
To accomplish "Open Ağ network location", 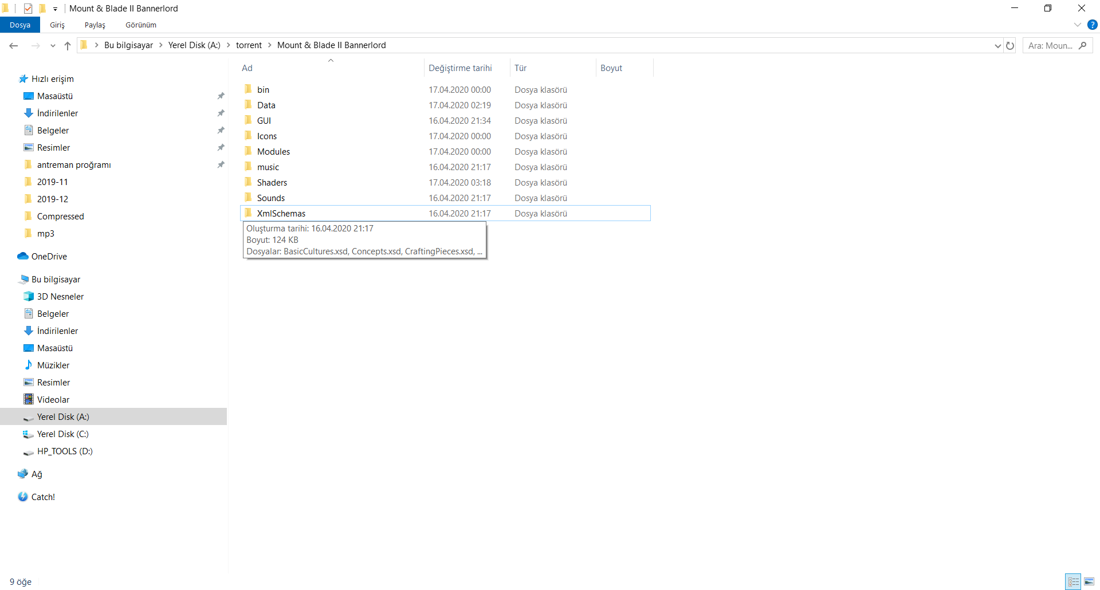I will (x=37, y=474).
